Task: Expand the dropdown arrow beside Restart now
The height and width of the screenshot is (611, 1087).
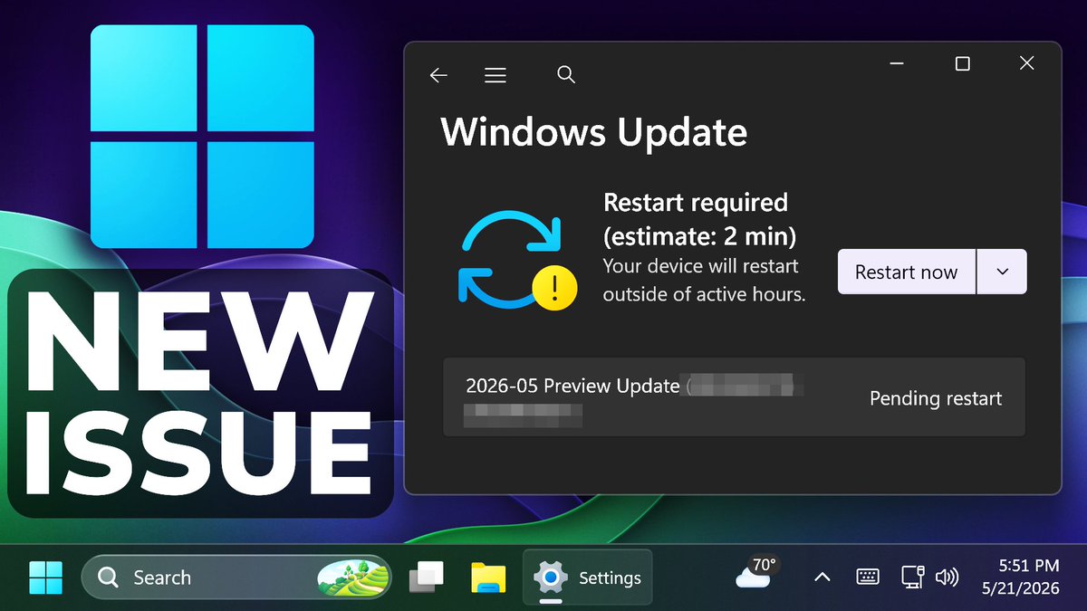Action: 1002,272
